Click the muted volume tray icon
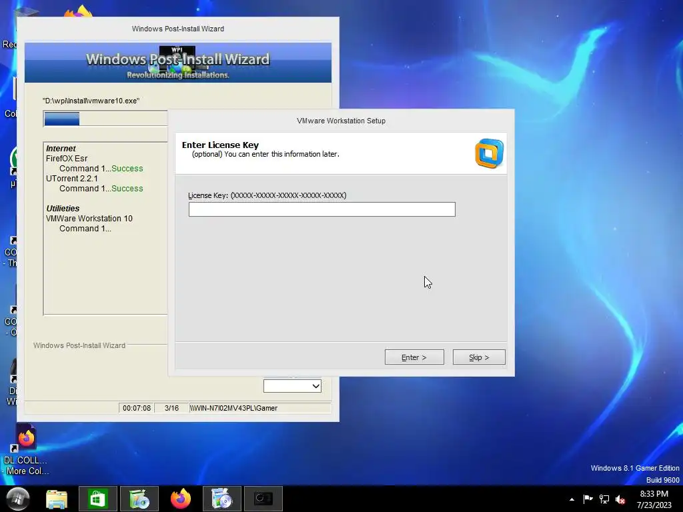The height and width of the screenshot is (512, 683). [x=620, y=499]
